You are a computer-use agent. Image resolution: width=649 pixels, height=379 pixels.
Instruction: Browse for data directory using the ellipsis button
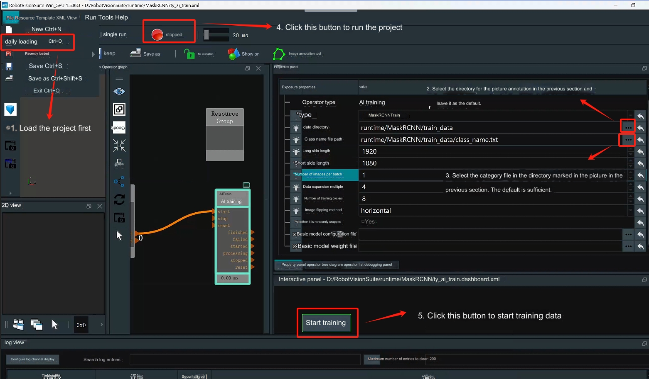[628, 128]
